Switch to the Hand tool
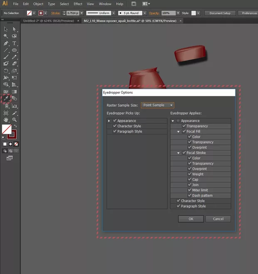 click(x=6, y=120)
